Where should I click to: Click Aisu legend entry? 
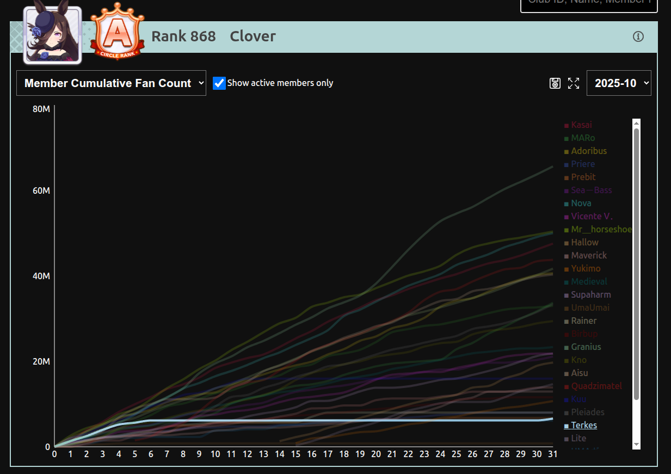(x=576, y=373)
